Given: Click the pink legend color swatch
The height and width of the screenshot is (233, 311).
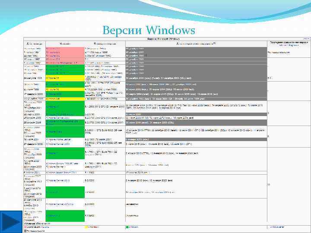Looking at the screenshot, I should point(25,227).
